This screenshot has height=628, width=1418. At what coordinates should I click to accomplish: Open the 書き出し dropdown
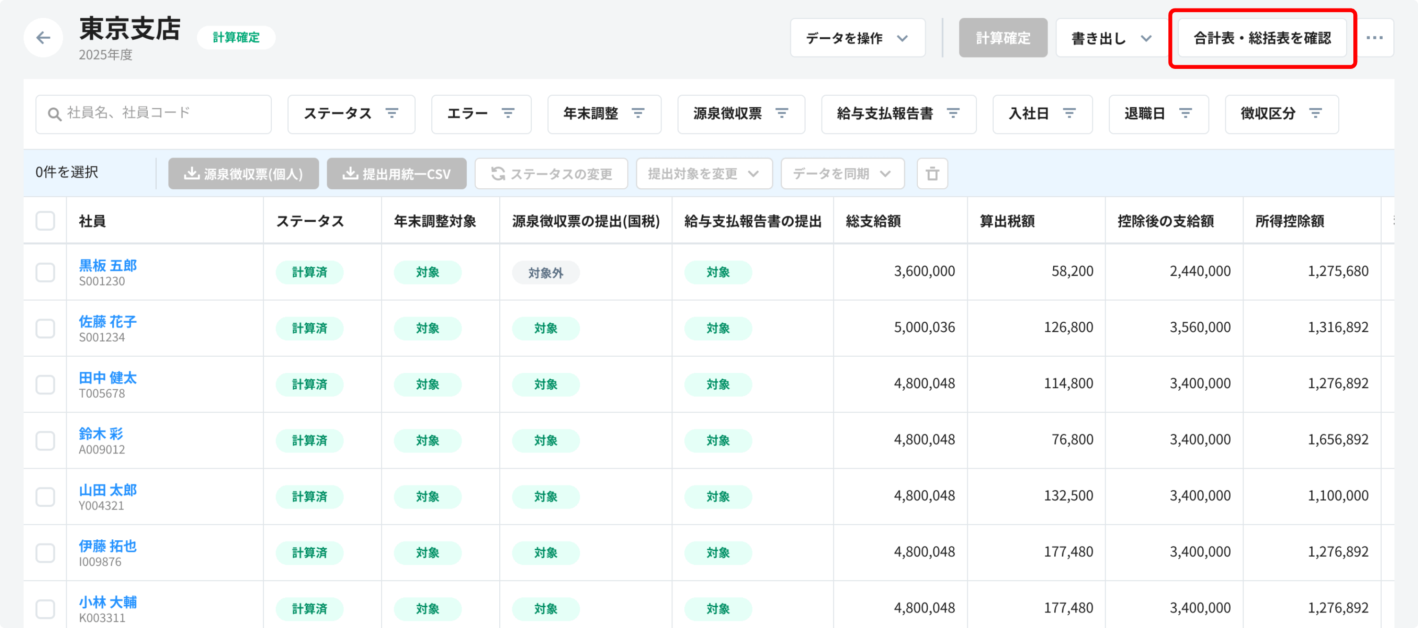pos(1111,38)
